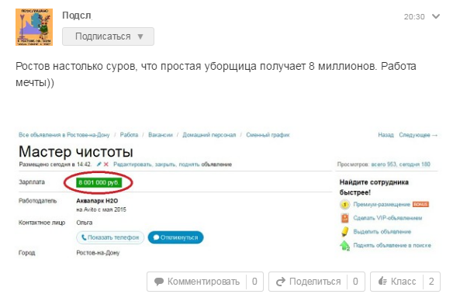Viewport: 460px width, 301px height.
Task: Click the like count 2
Action: coord(431,282)
